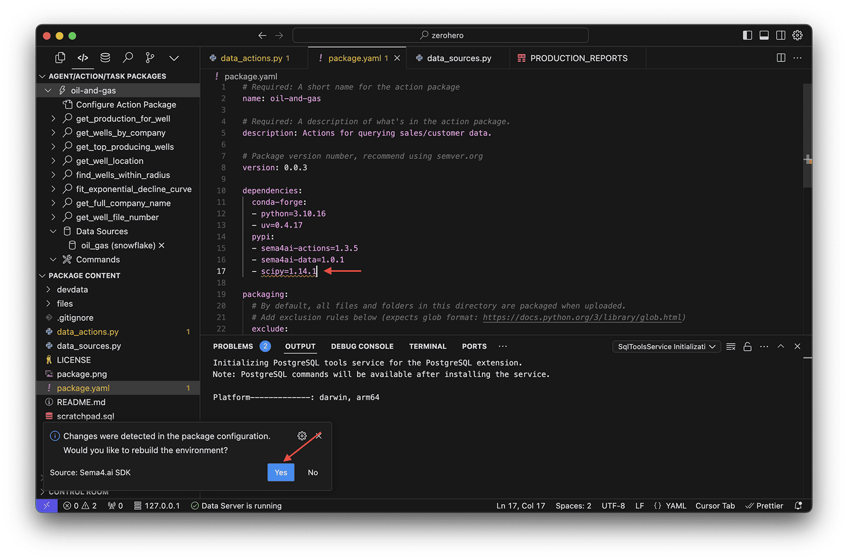Open the Explorer copy-files icon in activity bar
Image resolution: width=848 pixels, height=560 pixels.
pyautogui.click(x=60, y=57)
